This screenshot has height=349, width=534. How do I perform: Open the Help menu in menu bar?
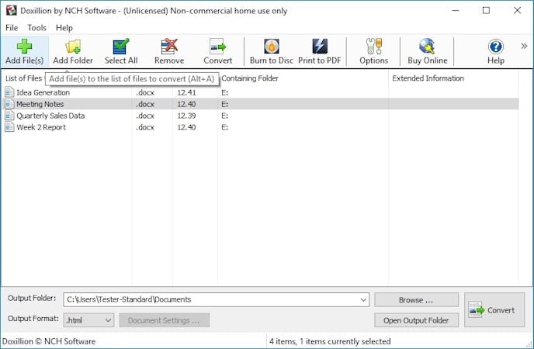click(64, 28)
